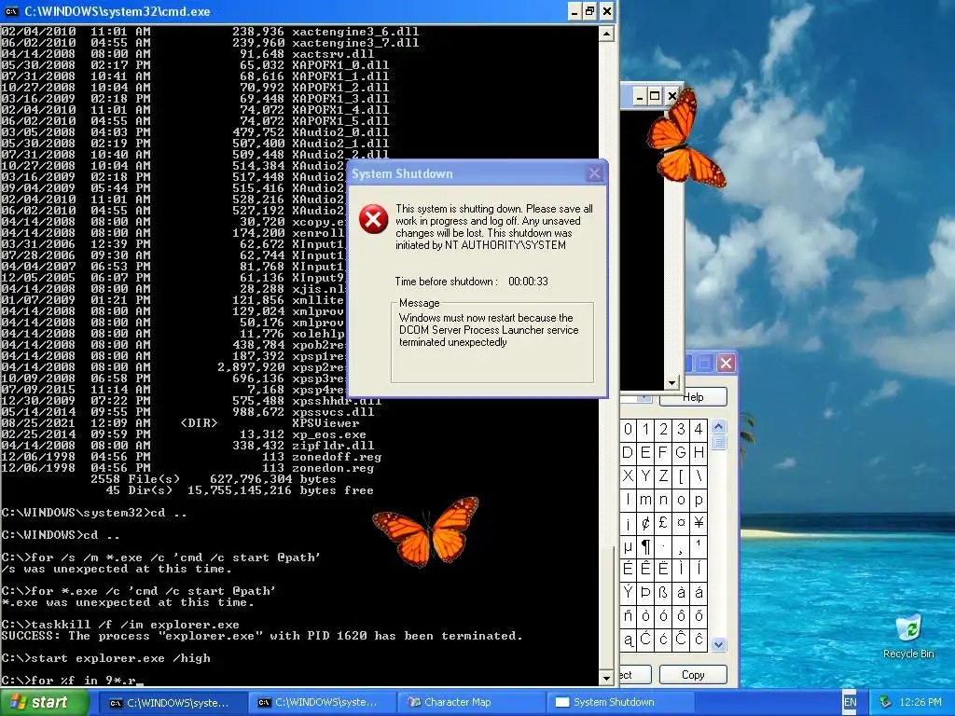Select the ß character in Character Map

(x=663, y=592)
